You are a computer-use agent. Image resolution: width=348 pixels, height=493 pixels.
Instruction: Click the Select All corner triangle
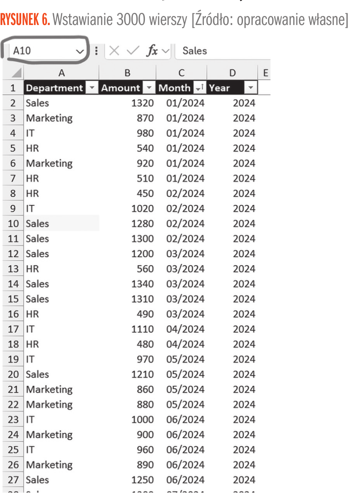click(16, 73)
